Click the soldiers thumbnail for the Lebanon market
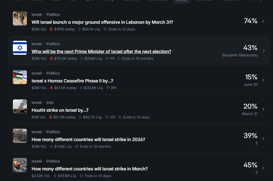This screenshot has width=273, height=181. 20,18
